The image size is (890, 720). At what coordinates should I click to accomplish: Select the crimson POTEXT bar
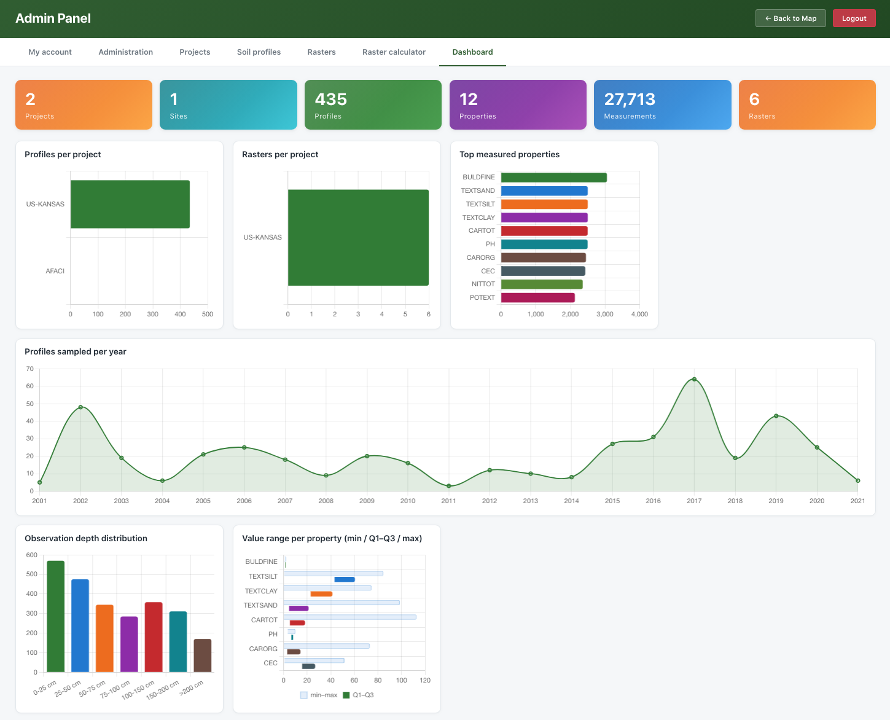click(538, 297)
